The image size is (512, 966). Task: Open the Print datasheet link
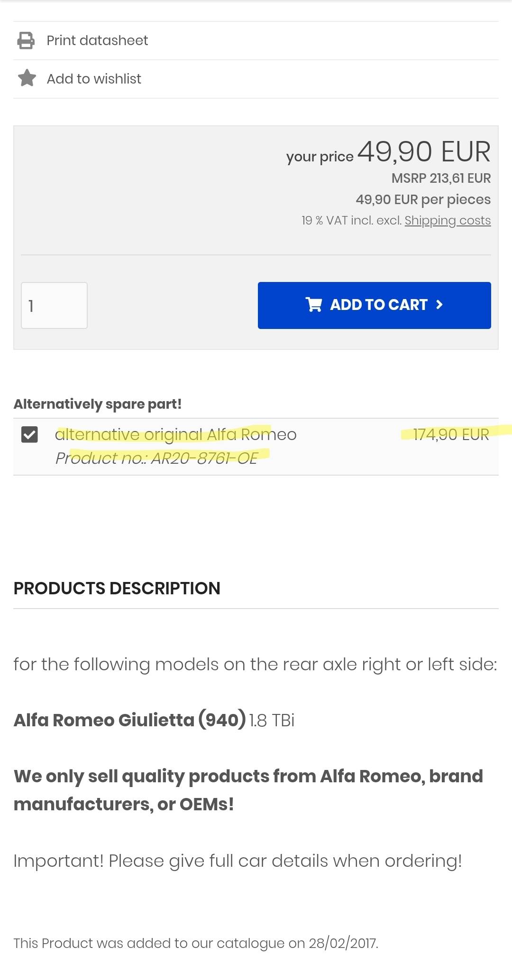point(97,40)
